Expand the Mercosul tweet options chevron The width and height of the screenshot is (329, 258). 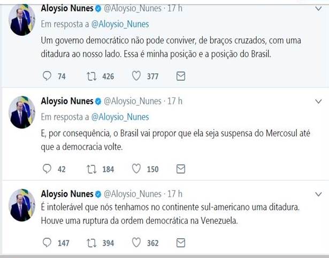coord(318,101)
